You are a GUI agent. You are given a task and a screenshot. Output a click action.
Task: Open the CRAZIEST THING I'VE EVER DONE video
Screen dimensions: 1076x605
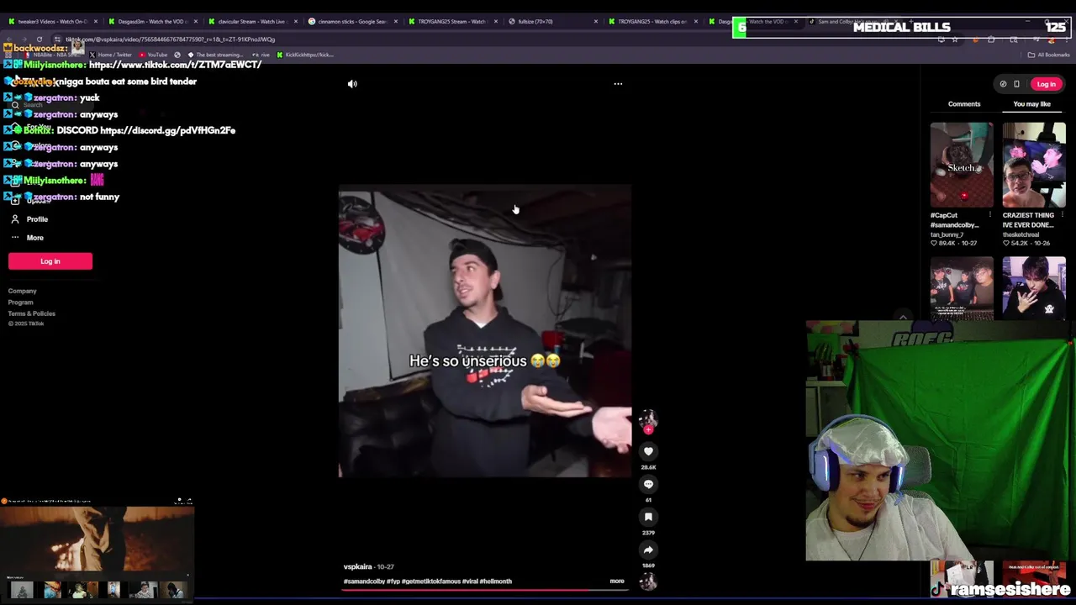tap(1034, 165)
